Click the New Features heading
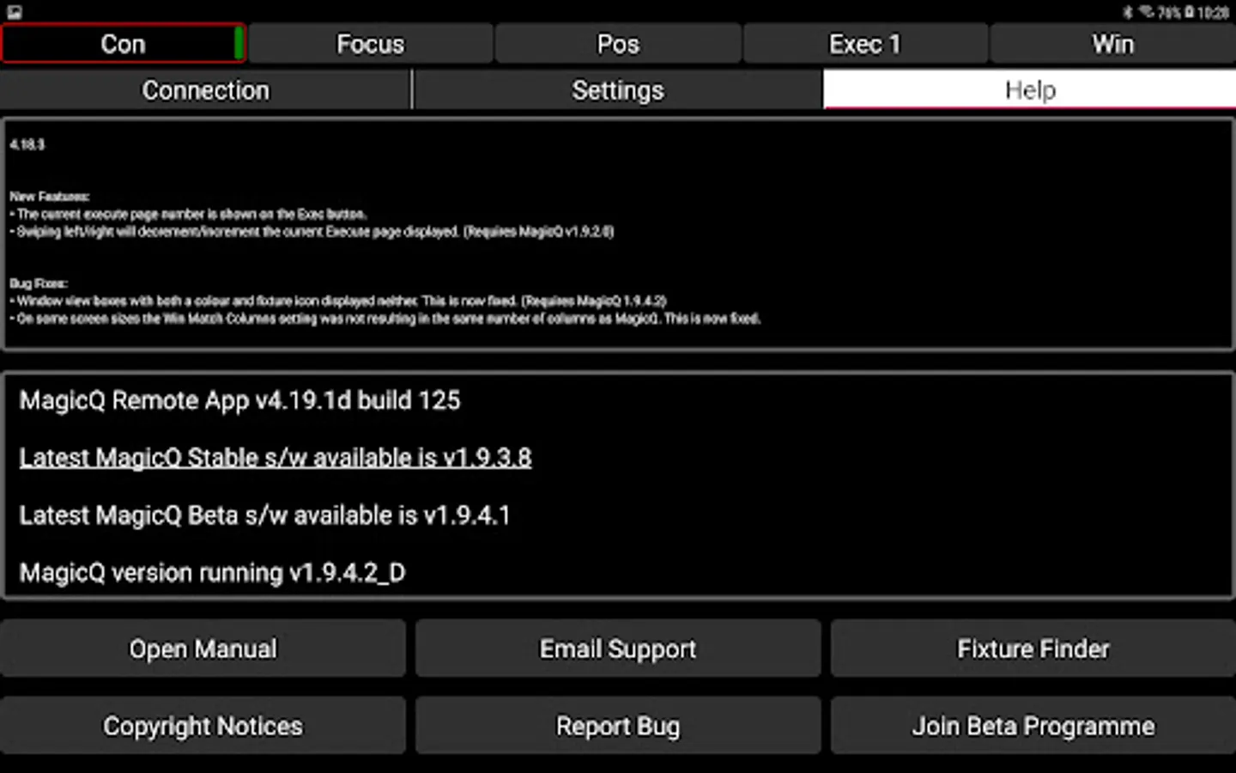This screenshot has height=773, width=1236. pyautogui.click(x=50, y=197)
